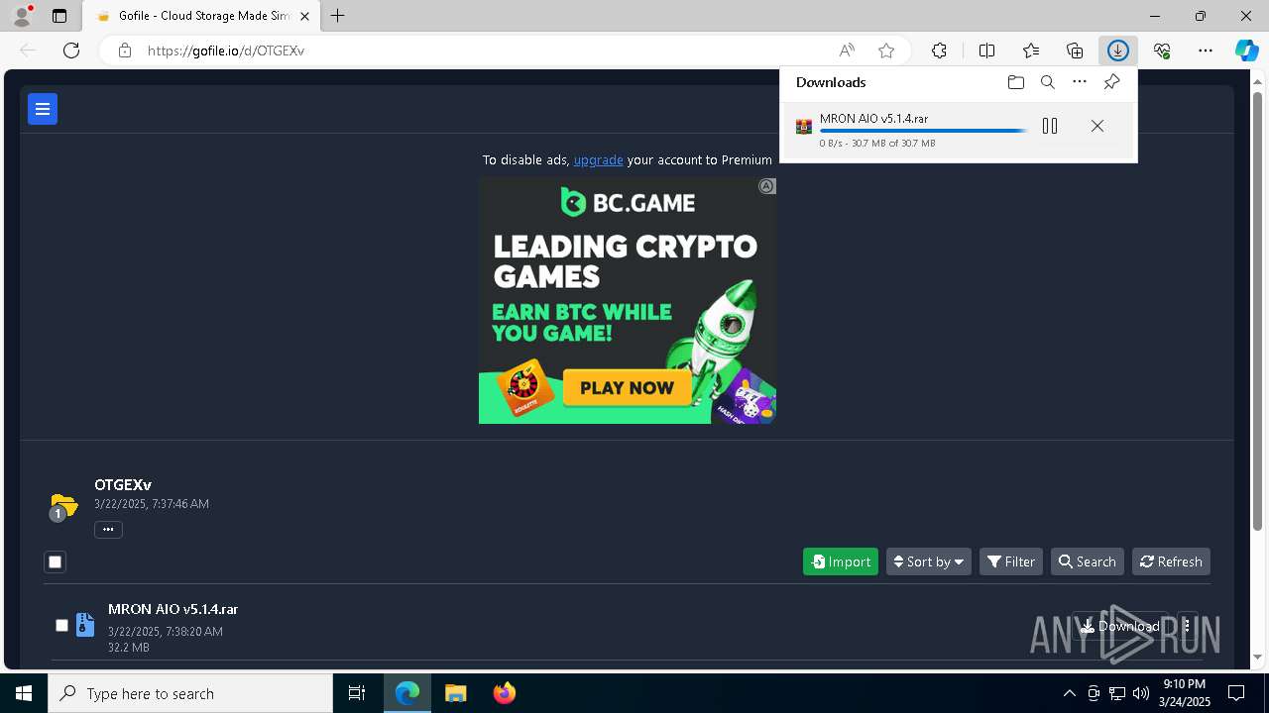The height and width of the screenshot is (713, 1269).
Task: Open Copilot sidebar
Action: coord(1246,51)
